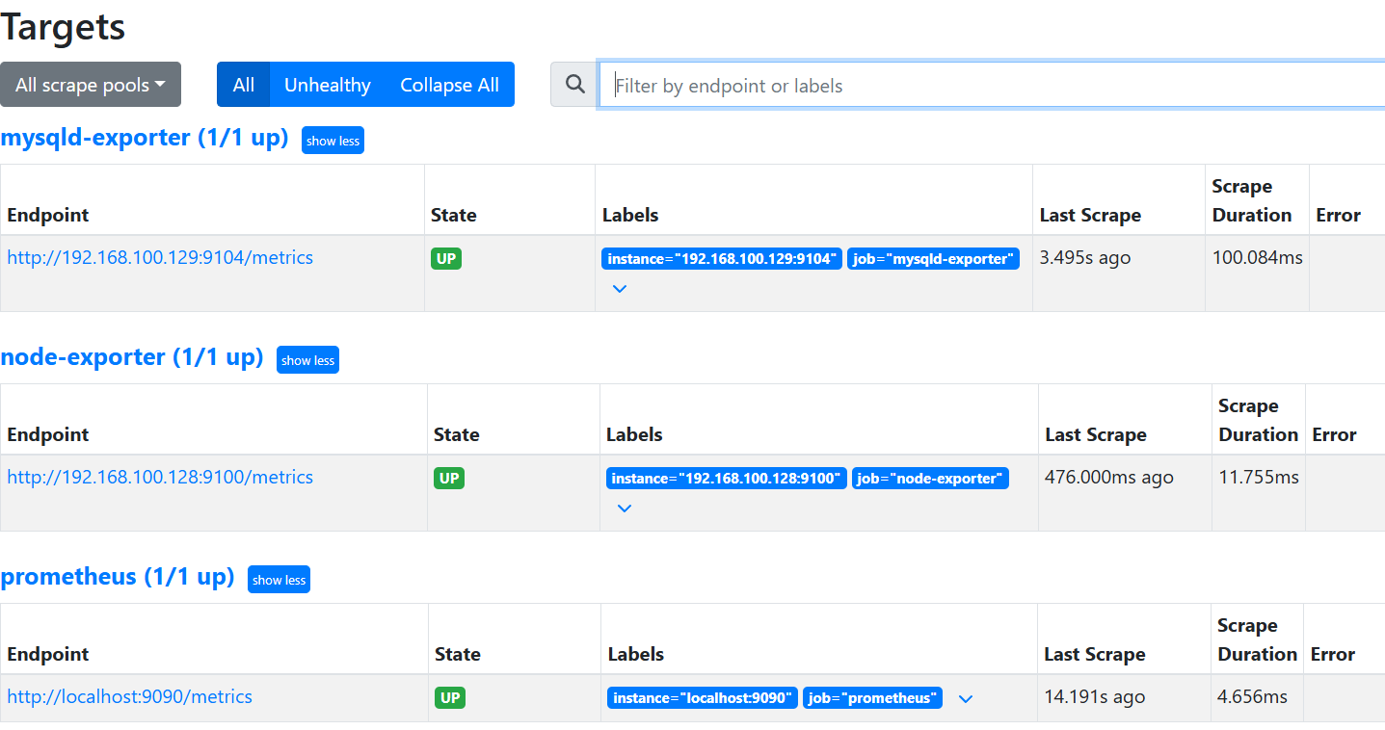Viewport: 1385px width, 730px height.
Task: Click the UP badge for node-exporter
Action: coord(449,478)
